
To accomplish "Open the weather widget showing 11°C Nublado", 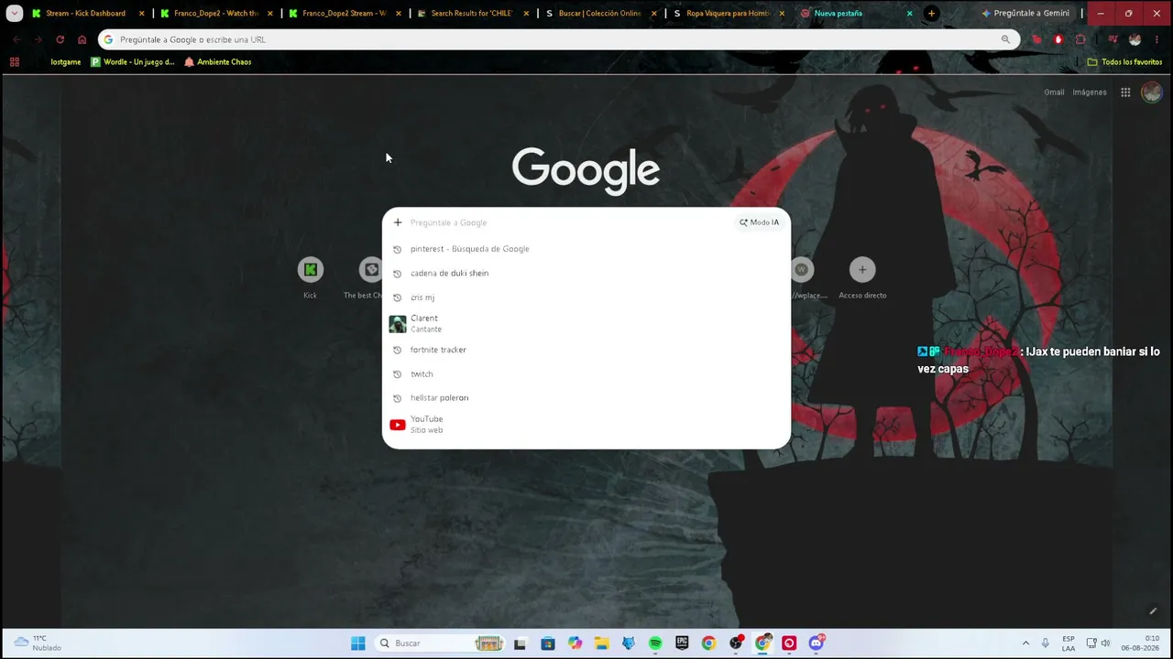I will (x=38, y=643).
